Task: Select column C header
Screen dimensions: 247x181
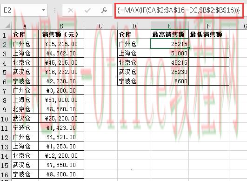Action: coord(100,26)
